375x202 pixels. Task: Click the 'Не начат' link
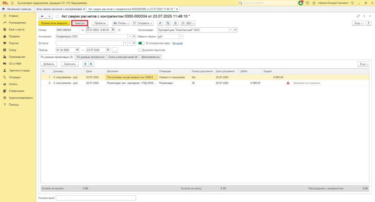pyautogui.click(x=177, y=43)
